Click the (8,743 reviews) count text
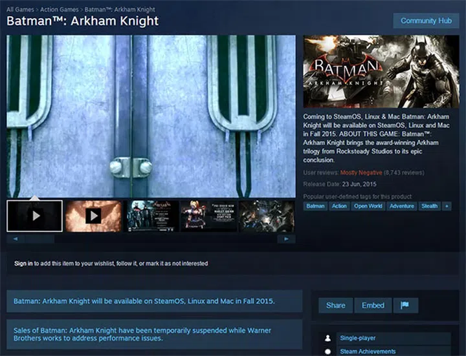This screenshot has width=466, height=356. (x=404, y=173)
